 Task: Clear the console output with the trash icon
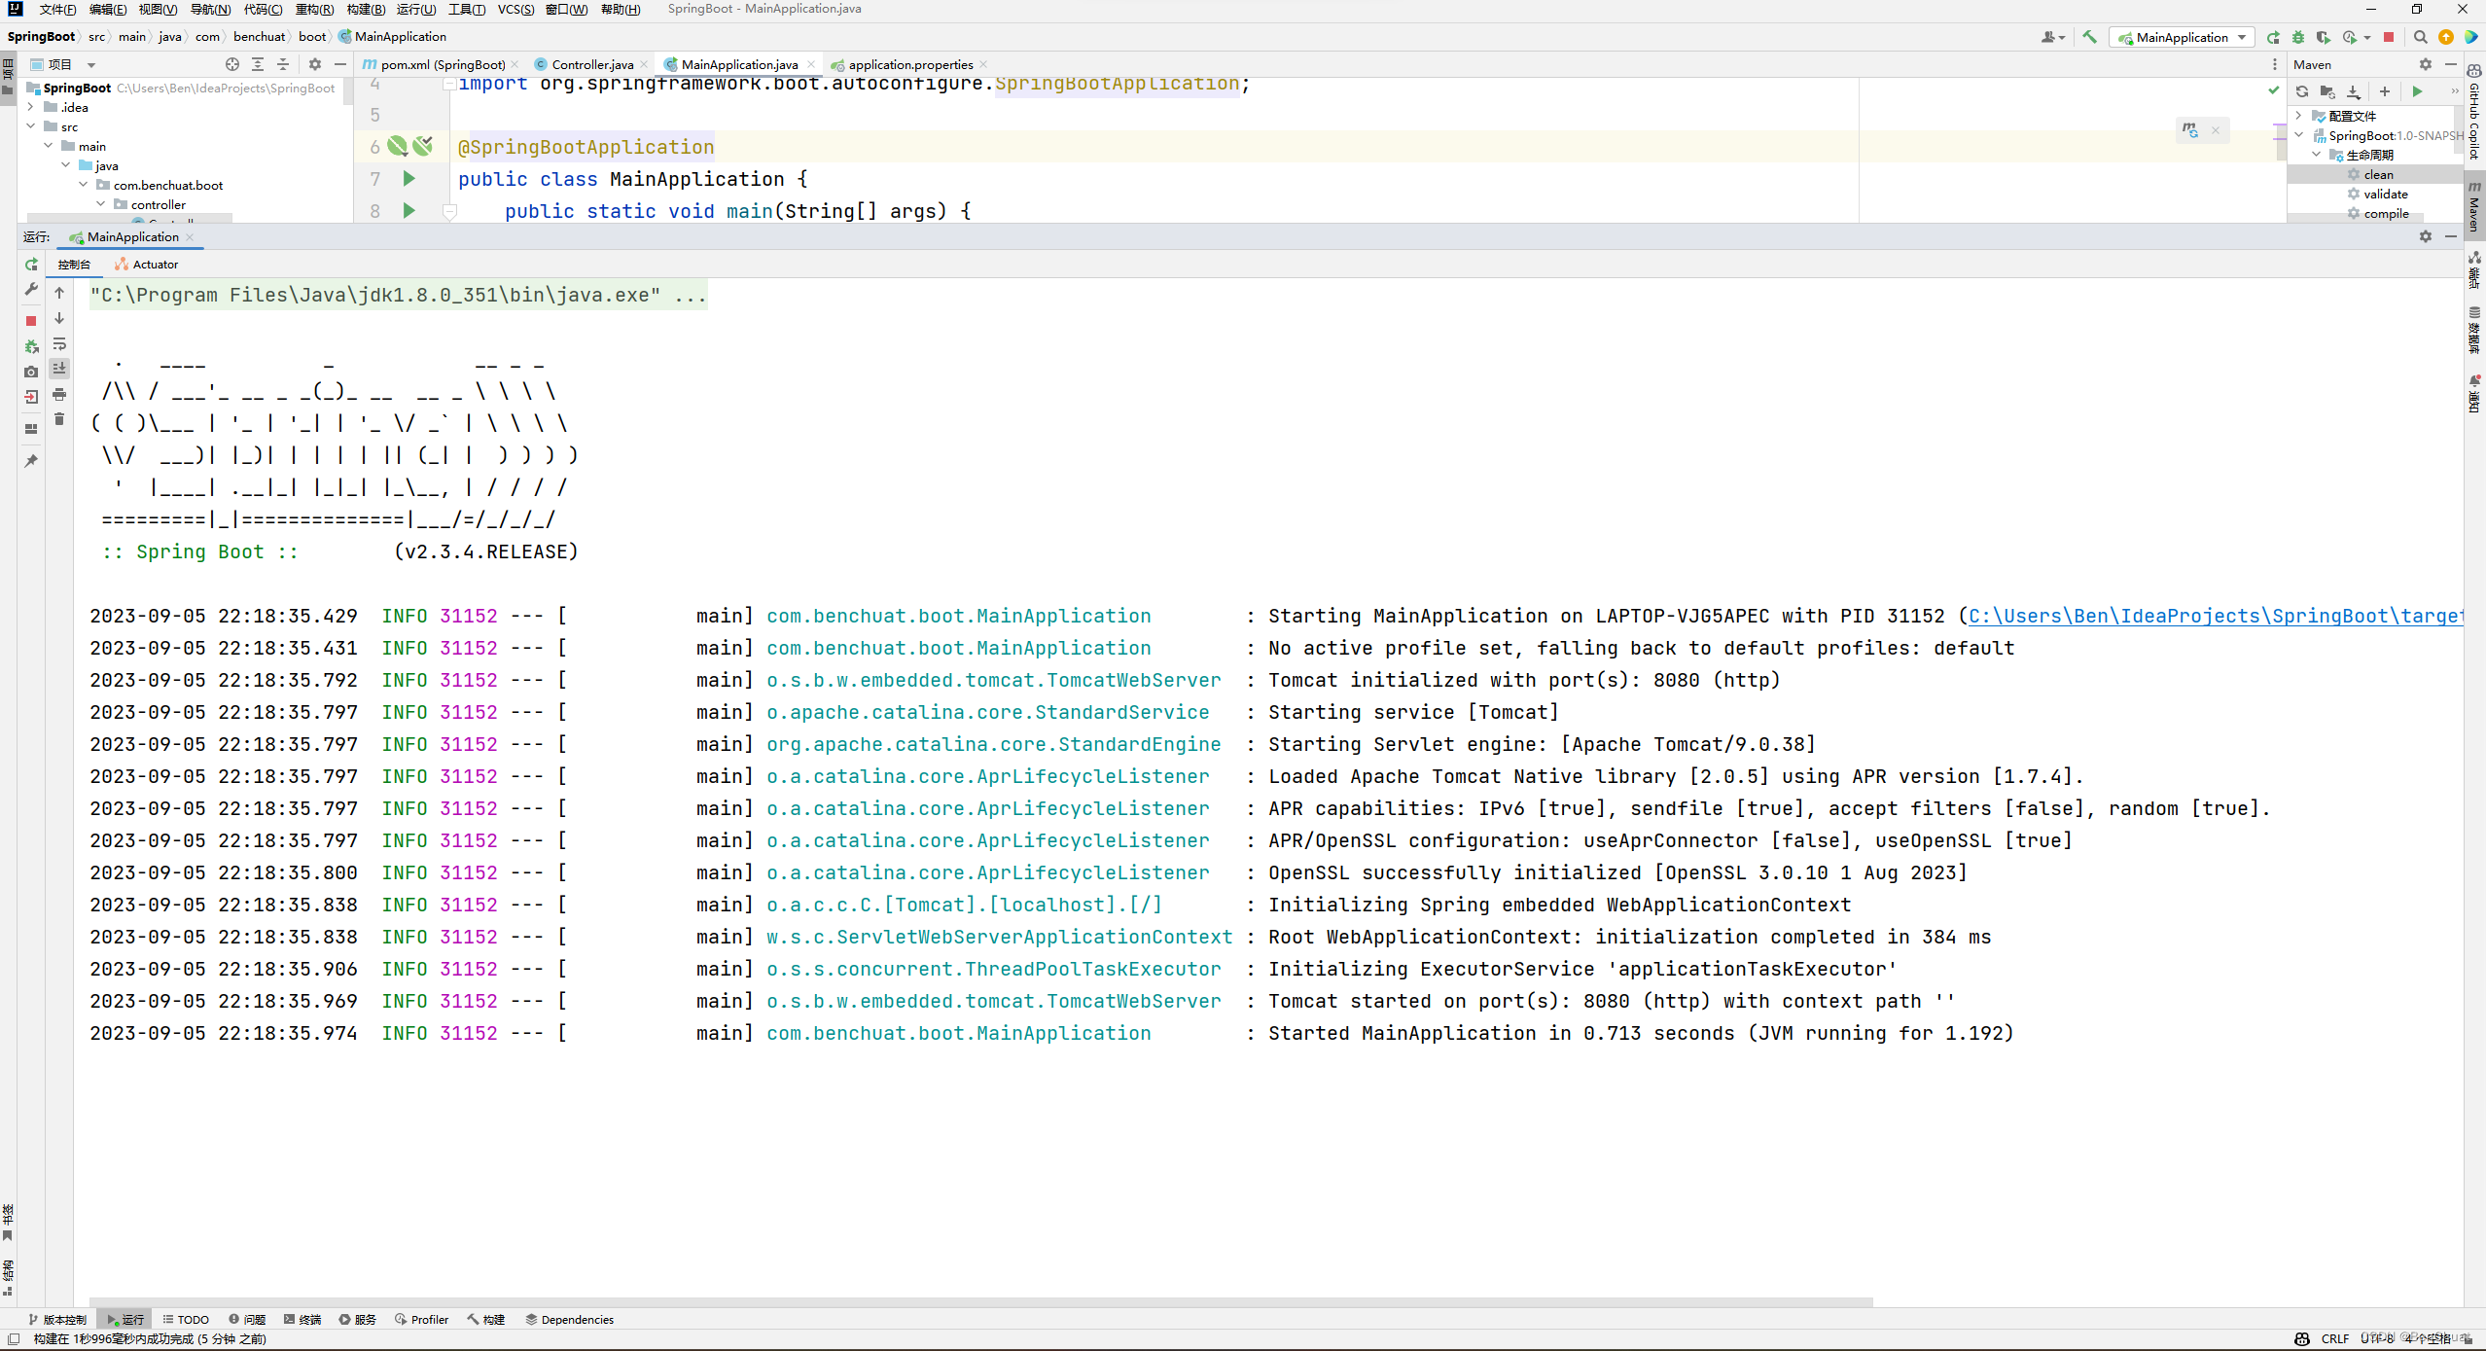pyautogui.click(x=59, y=420)
